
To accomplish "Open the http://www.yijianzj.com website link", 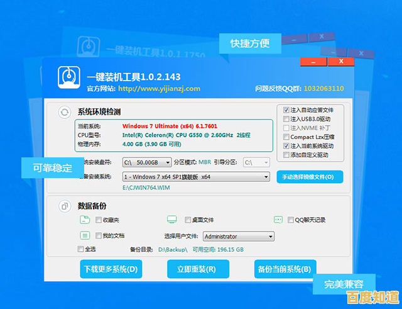I will pos(159,89).
